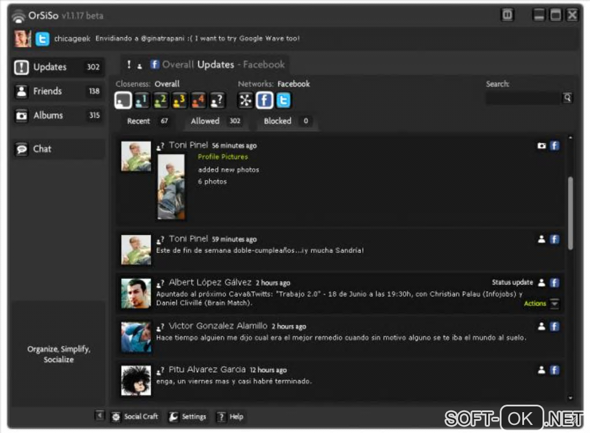Viewport: 590px width, 433px height.
Task: Click the Updates exclamation icon in sidebar
Action: pyautogui.click(x=21, y=68)
